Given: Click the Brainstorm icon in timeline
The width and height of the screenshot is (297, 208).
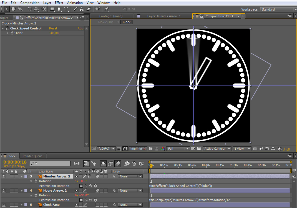Looking at the screenshot, I should pos(127,164).
